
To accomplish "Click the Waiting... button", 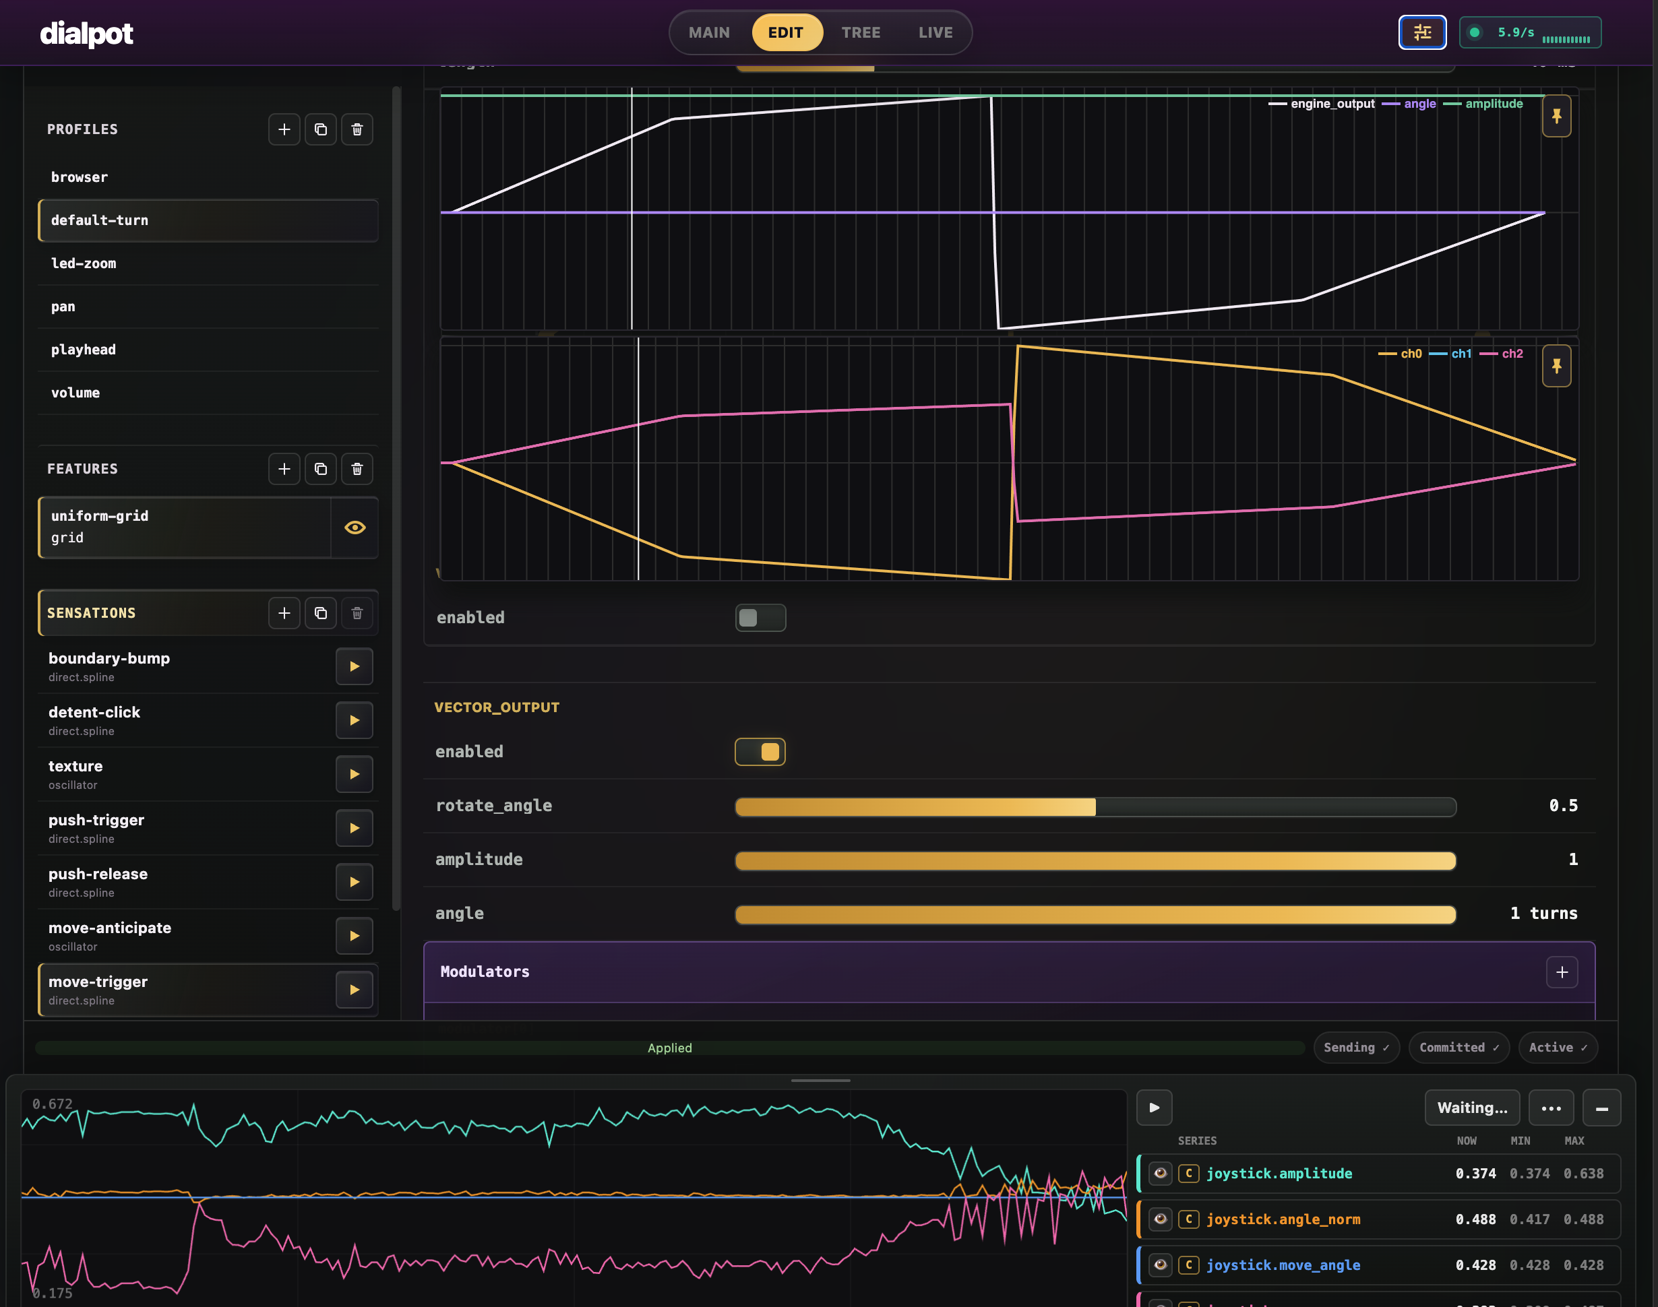I will pyautogui.click(x=1472, y=1108).
